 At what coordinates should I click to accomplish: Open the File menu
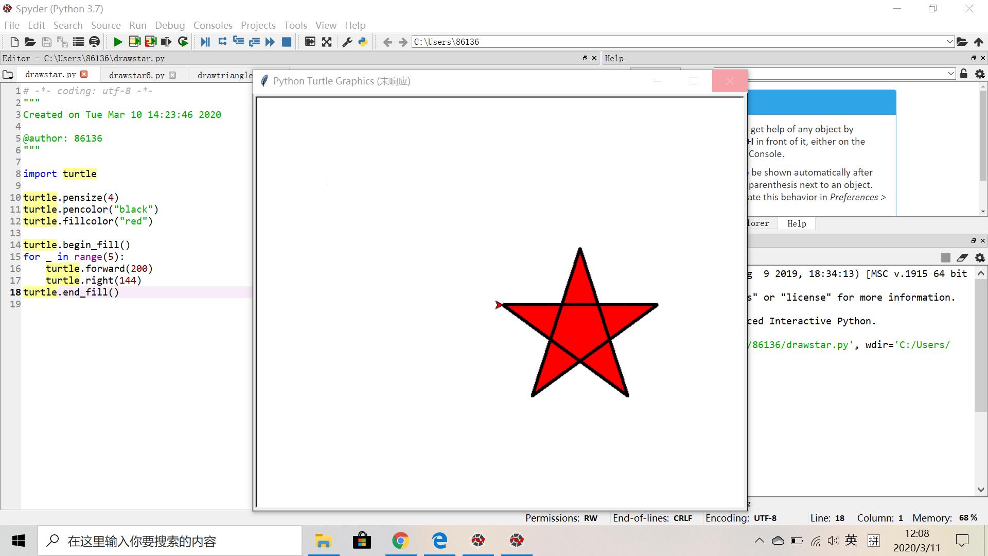click(x=11, y=25)
